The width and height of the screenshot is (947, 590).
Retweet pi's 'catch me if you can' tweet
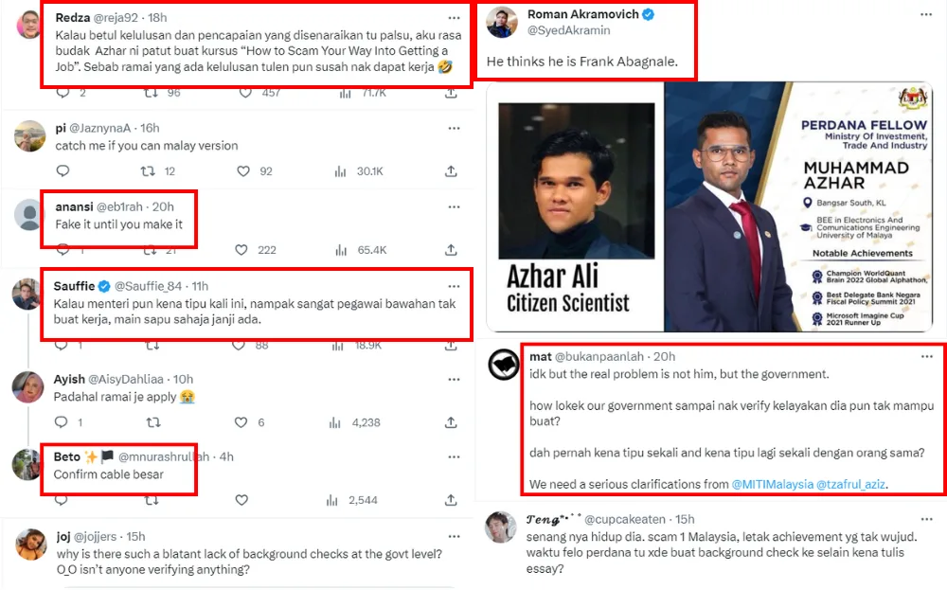(150, 171)
